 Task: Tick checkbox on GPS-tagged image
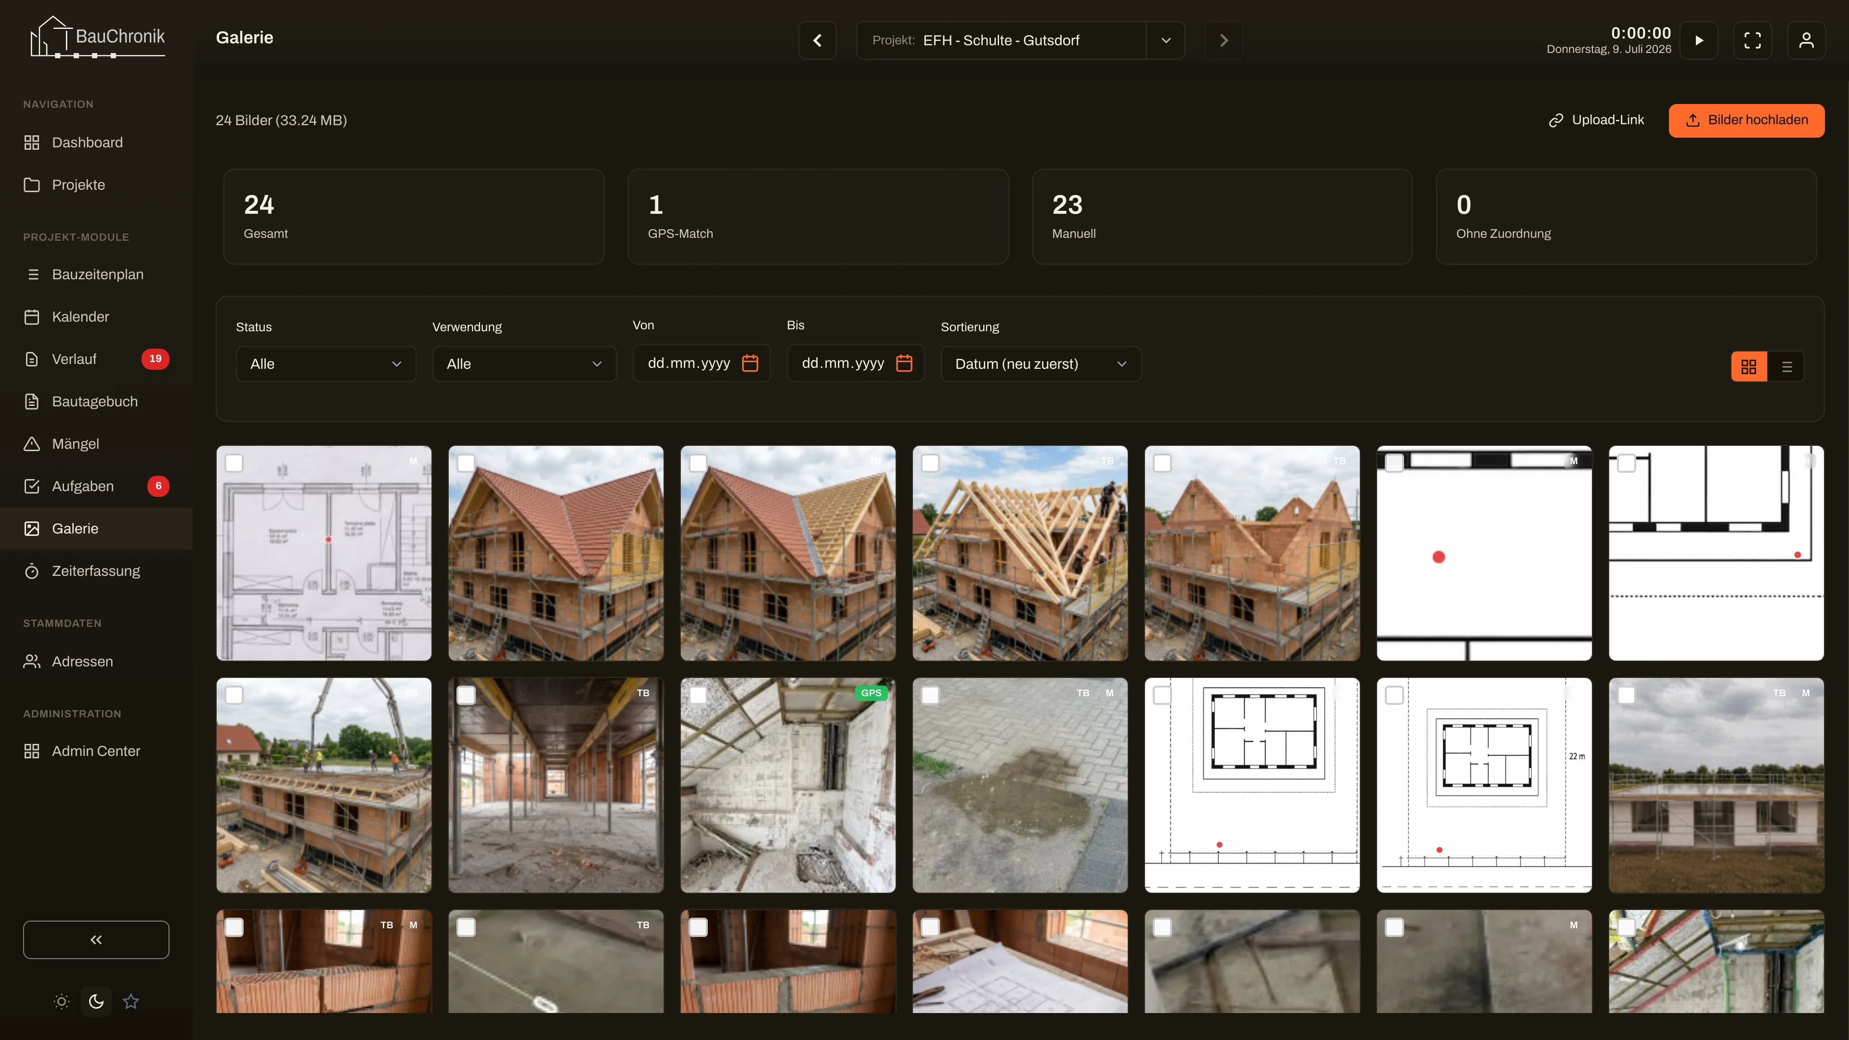click(x=698, y=695)
